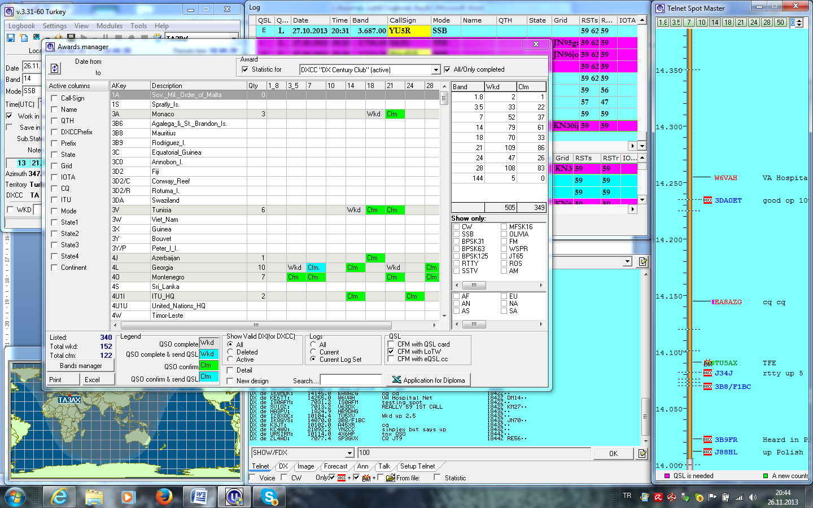Open the Award DXCC dropdown
Image resolution: width=813 pixels, height=508 pixels.
[435, 70]
